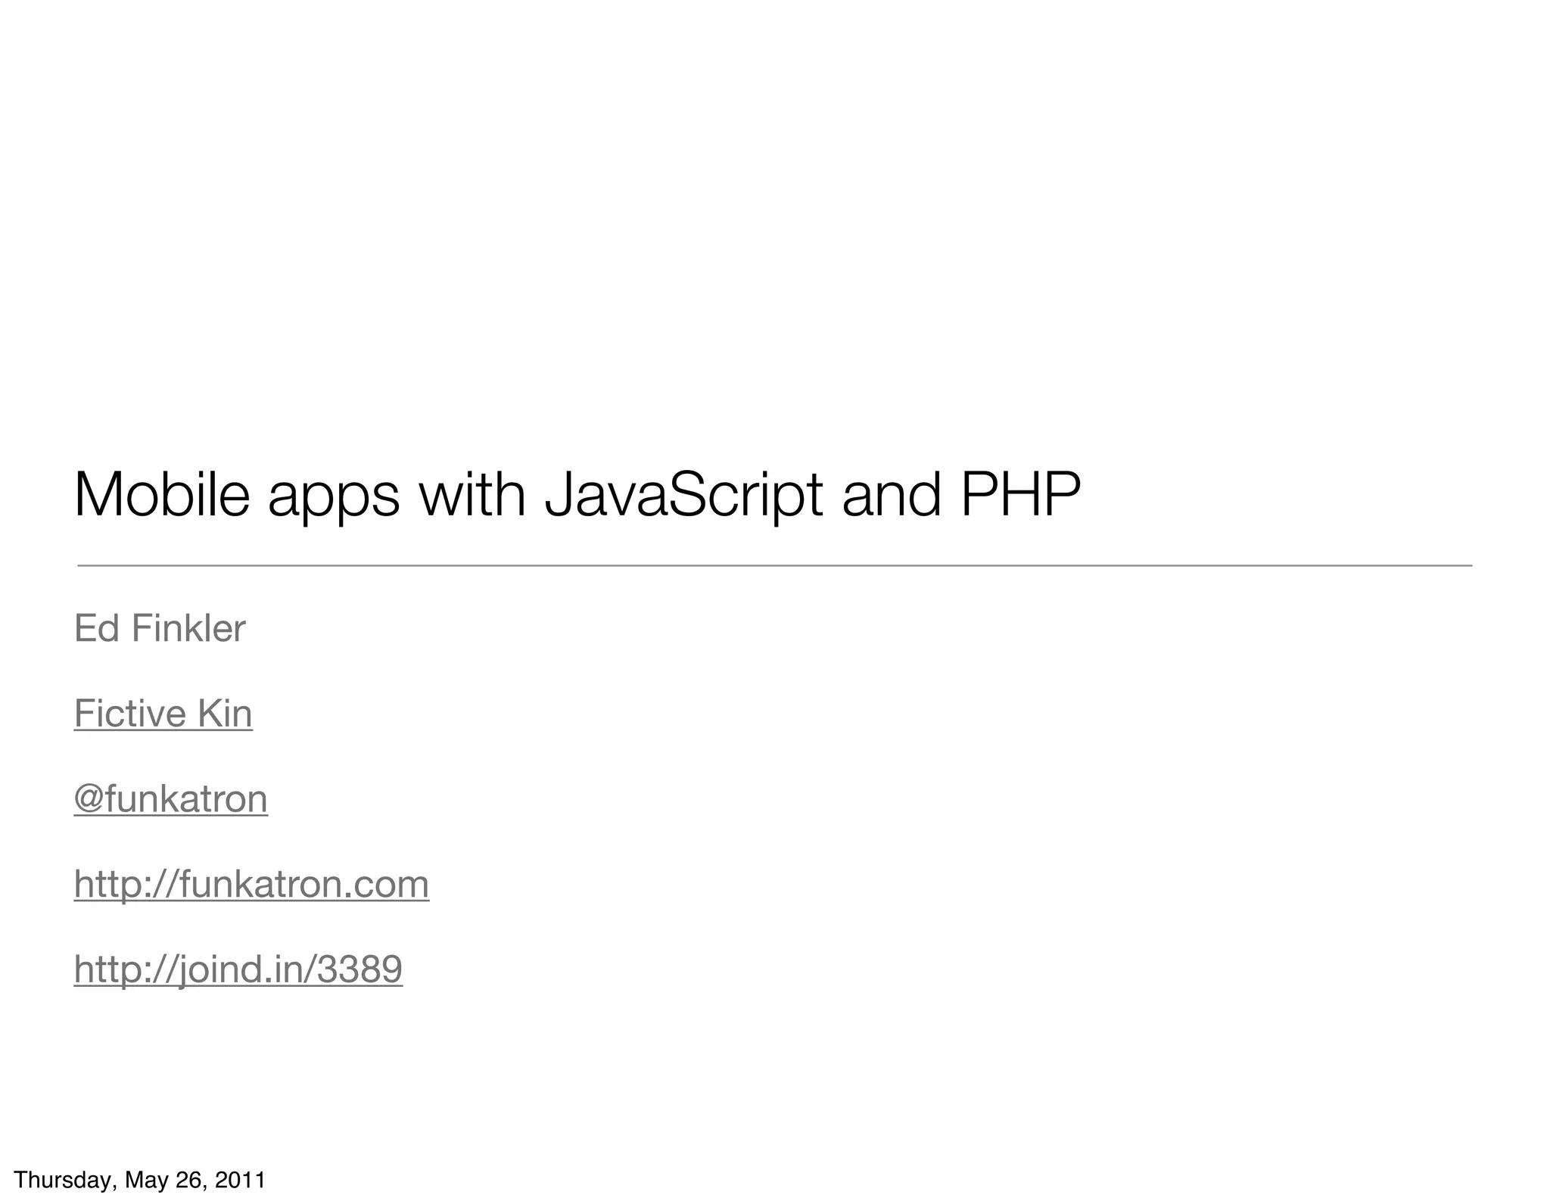Click the word PHP in the title

click(1021, 496)
